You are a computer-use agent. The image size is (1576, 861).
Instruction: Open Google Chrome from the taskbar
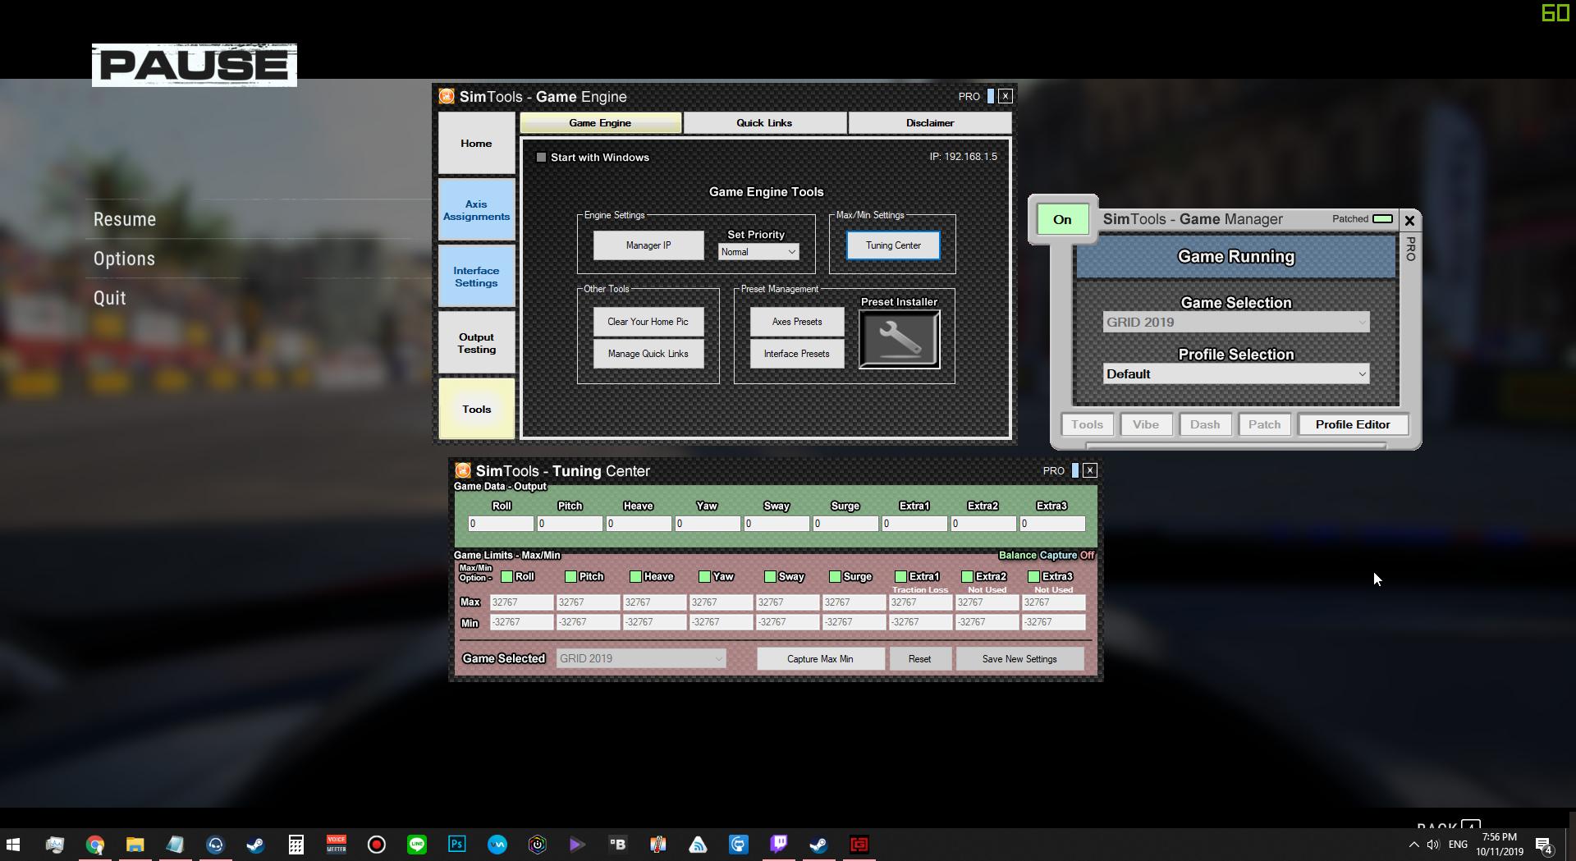tap(95, 844)
